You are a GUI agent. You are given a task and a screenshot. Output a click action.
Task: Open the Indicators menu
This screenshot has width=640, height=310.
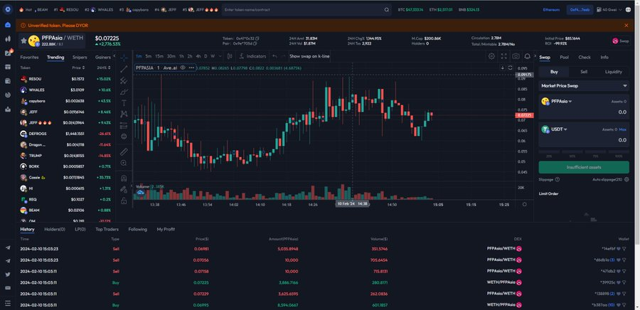pos(252,56)
